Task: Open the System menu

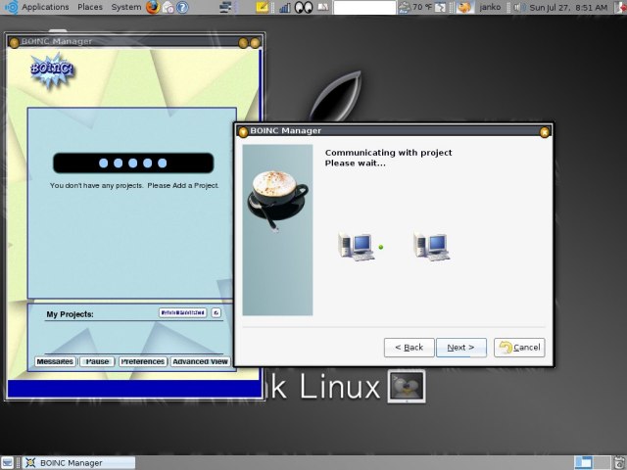Action: [126, 7]
